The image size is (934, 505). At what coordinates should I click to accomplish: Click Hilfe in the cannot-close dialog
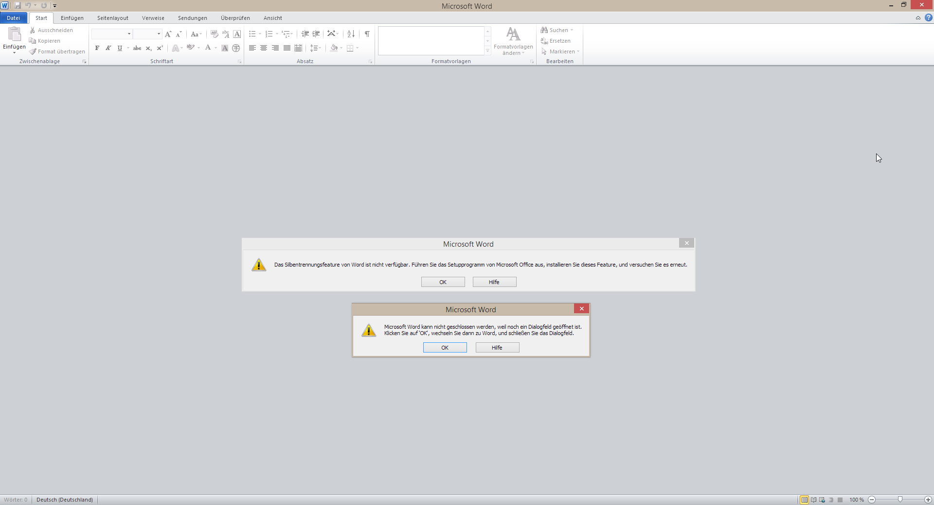coord(497,348)
